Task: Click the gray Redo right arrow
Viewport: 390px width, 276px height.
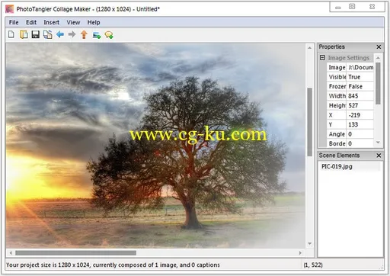Action: point(72,34)
